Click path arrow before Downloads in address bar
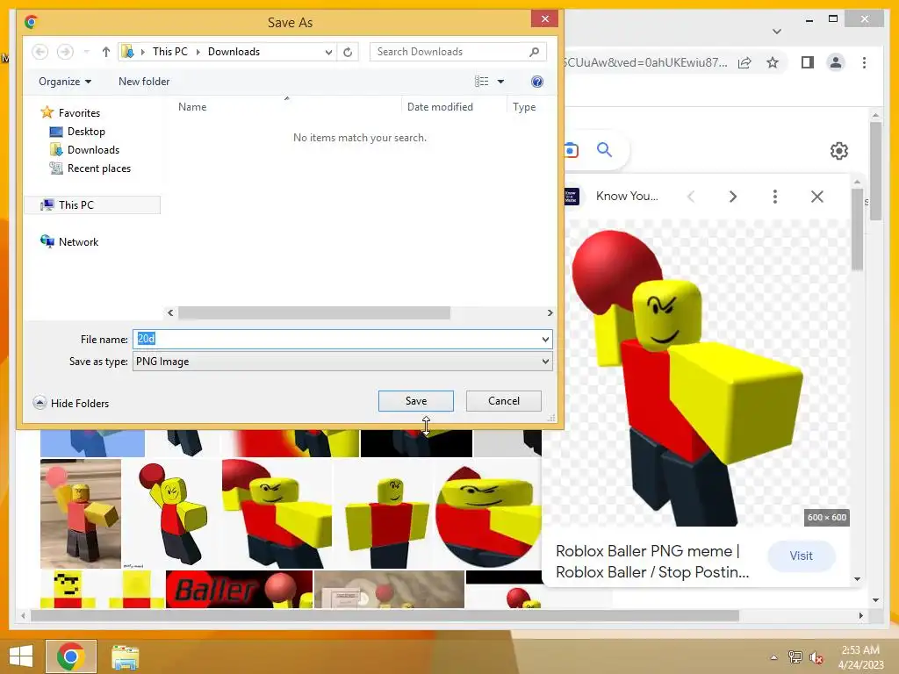The image size is (899, 674). click(198, 52)
